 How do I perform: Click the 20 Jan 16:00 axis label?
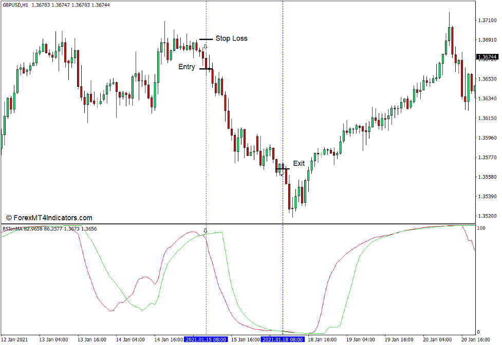coord(475,339)
